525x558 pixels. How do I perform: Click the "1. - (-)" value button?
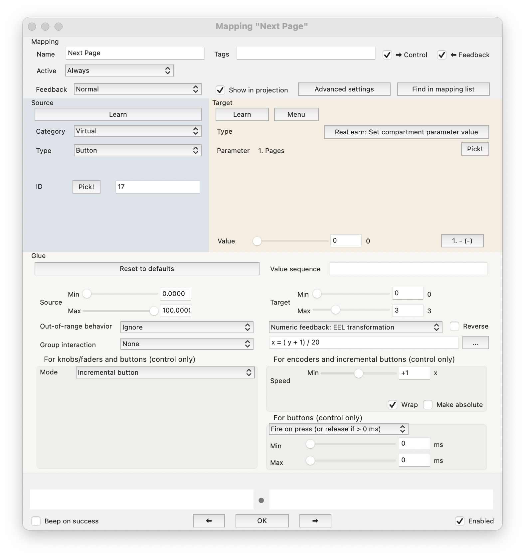pyautogui.click(x=462, y=241)
